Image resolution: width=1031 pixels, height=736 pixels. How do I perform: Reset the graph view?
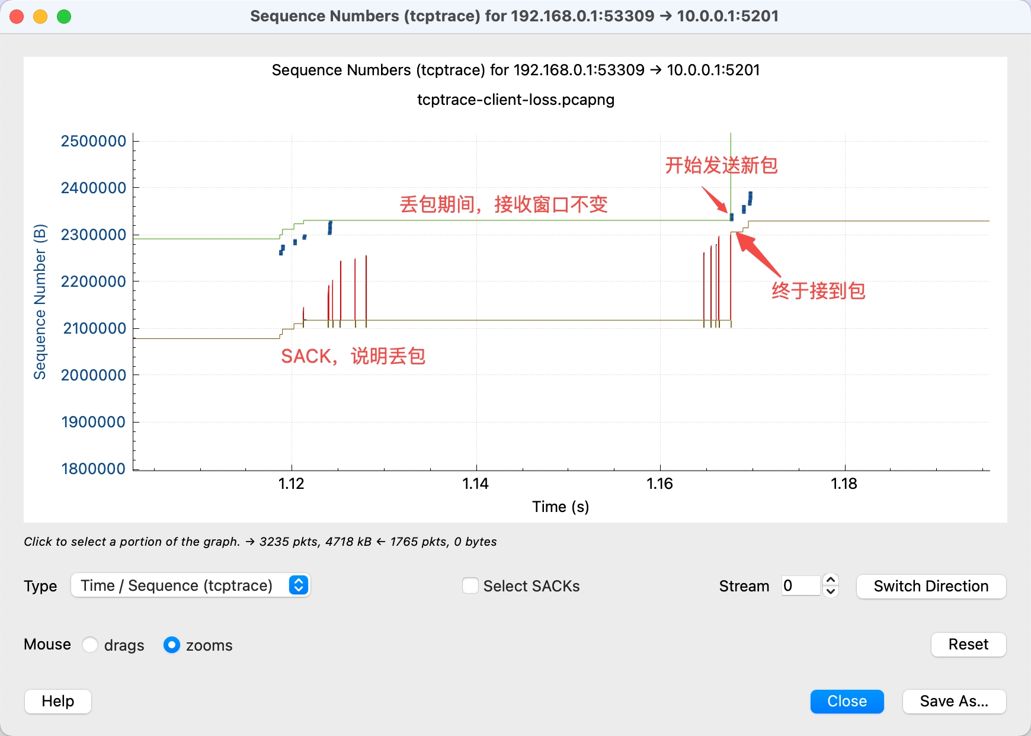(968, 644)
